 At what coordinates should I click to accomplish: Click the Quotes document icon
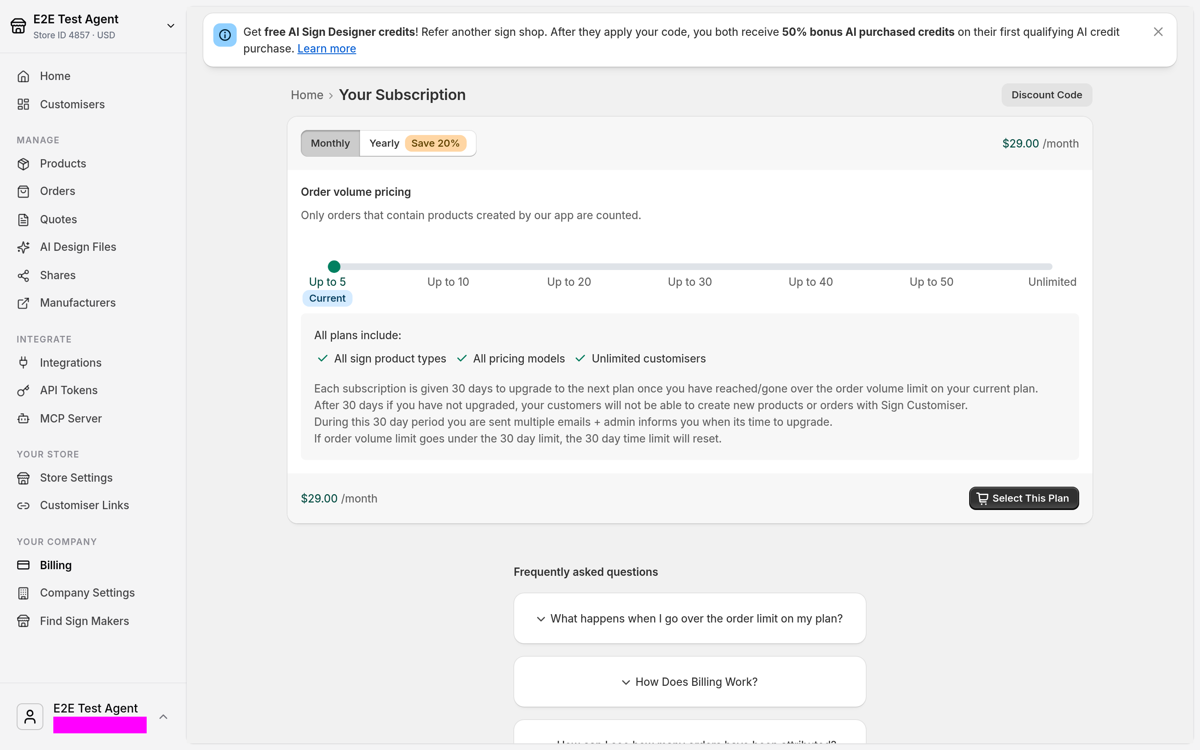pyautogui.click(x=23, y=220)
